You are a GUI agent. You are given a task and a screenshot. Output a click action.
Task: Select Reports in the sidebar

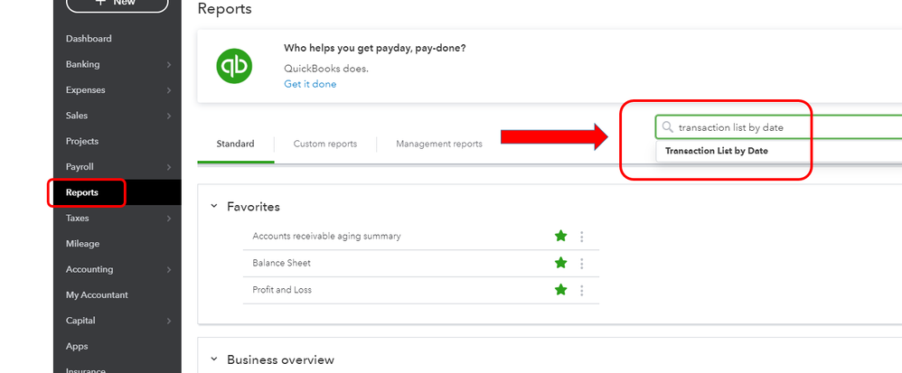(x=81, y=192)
